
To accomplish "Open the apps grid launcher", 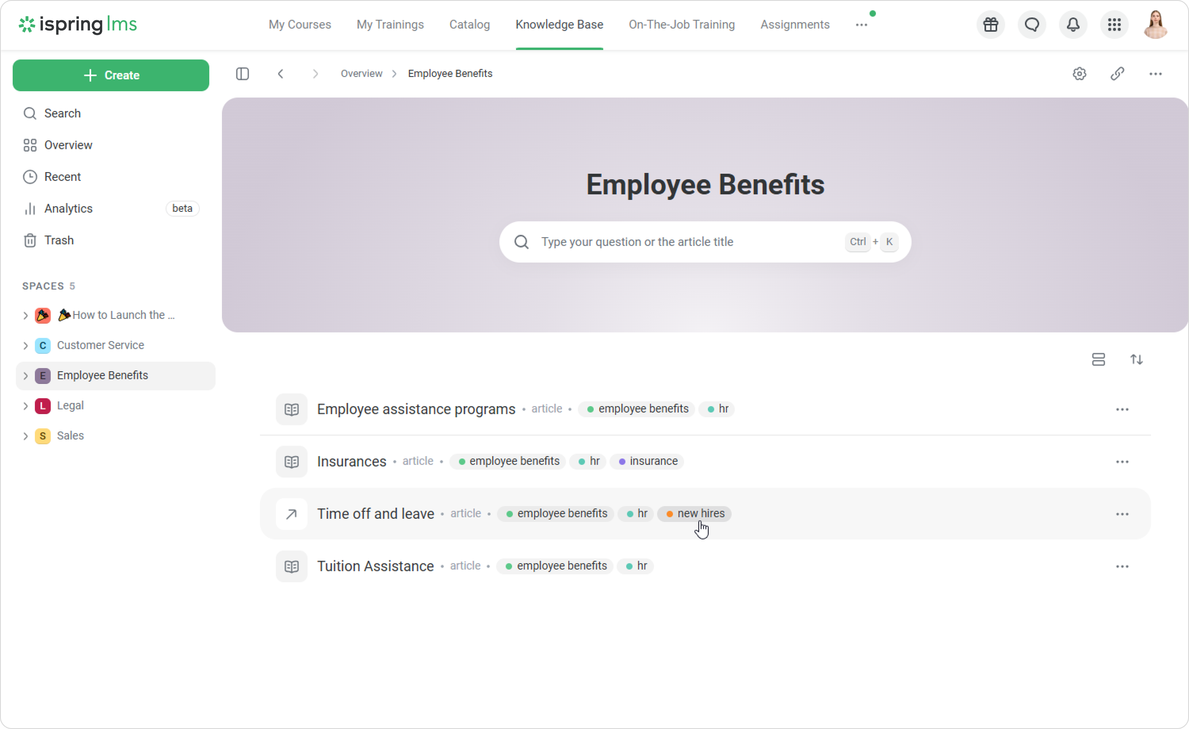I will click(x=1114, y=25).
